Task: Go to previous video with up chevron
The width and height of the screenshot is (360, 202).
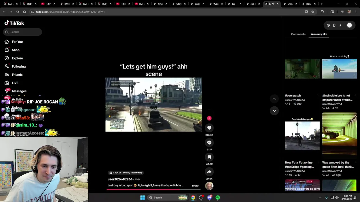Action: pyautogui.click(x=274, y=99)
